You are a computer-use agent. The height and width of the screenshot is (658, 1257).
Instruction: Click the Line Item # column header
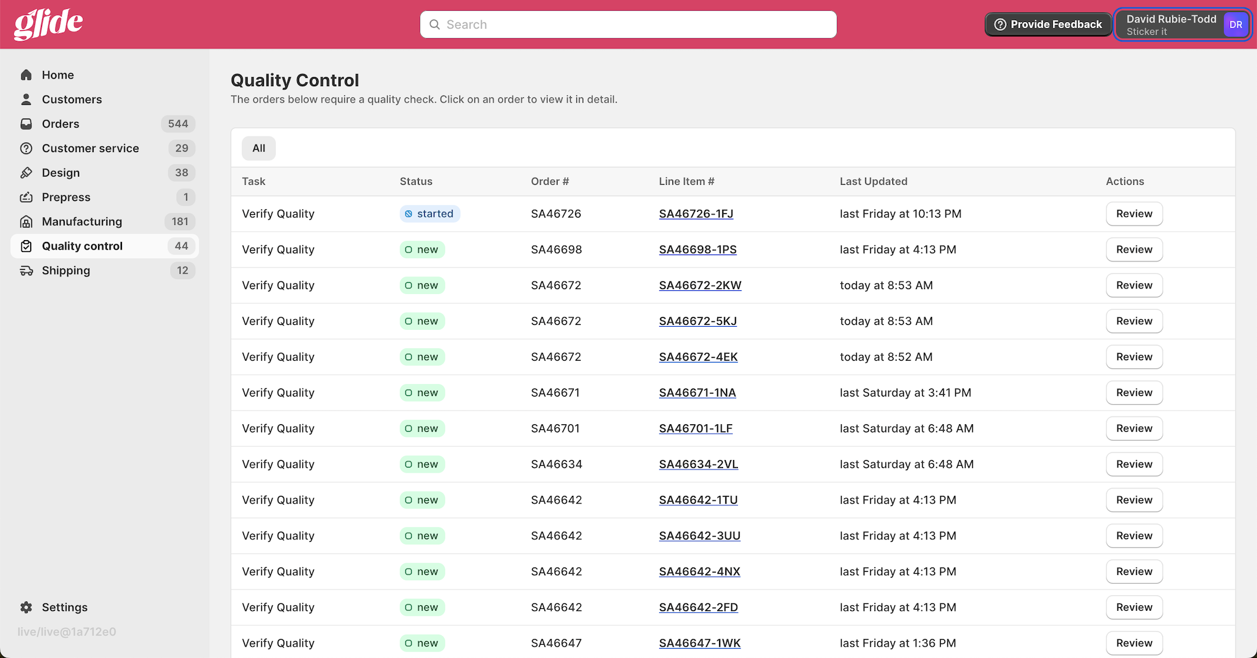pyautogui.click(x=686, y=182)
